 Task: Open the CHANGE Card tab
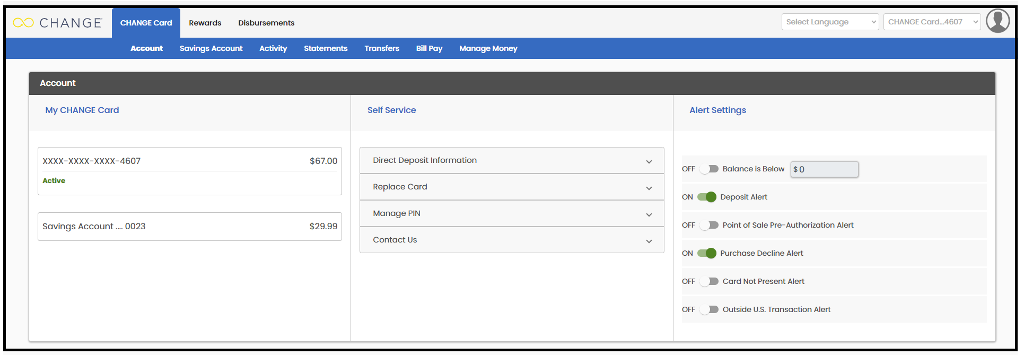(x=146, y=23)
